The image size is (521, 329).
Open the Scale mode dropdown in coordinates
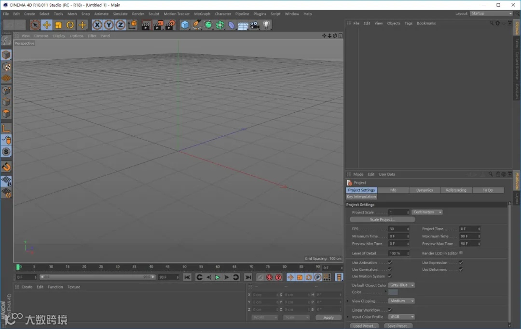296,317
